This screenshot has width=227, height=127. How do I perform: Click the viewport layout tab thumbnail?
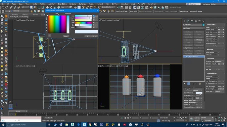tap(11, 107)
